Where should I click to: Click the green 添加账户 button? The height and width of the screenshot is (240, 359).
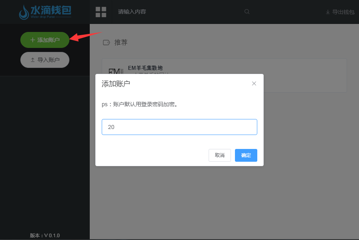tap(45, 40)
